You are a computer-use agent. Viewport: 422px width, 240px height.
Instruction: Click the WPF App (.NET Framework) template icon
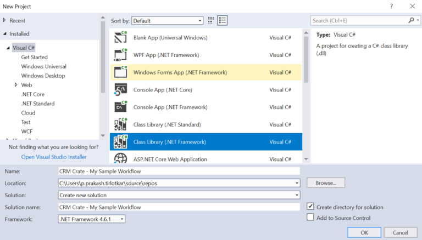[x=120, y=55]
